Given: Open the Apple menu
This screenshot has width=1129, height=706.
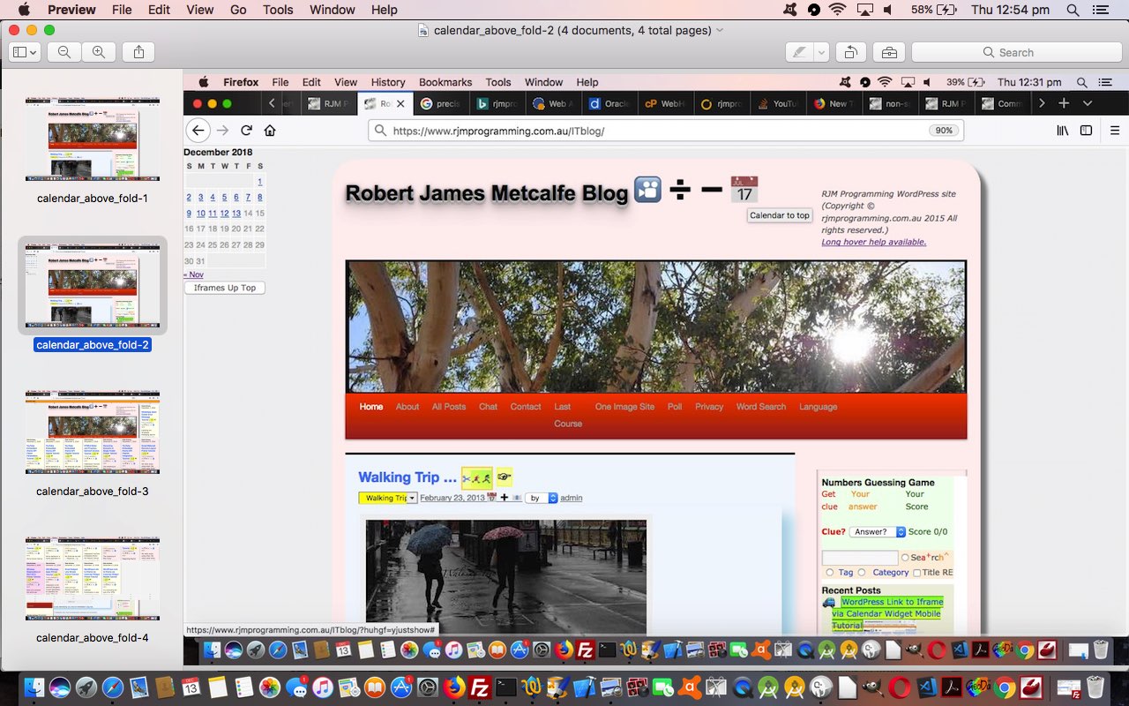Looking at the screenshot, I should (x=23, y=10).
